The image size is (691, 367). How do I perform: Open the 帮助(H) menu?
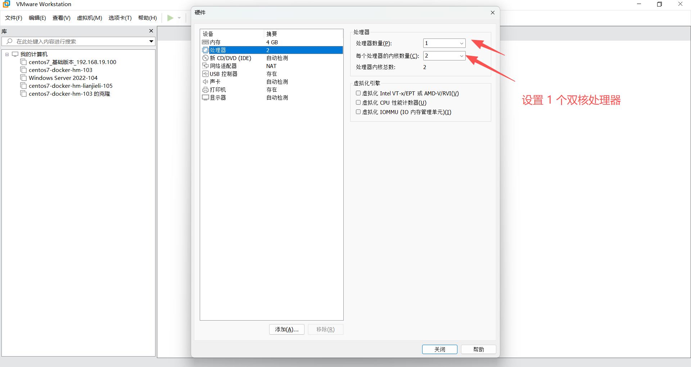tap(148, 18)
